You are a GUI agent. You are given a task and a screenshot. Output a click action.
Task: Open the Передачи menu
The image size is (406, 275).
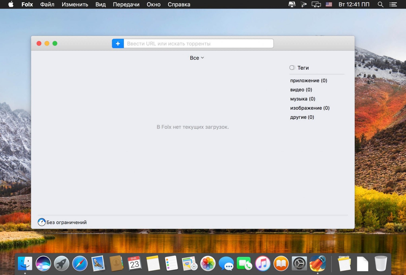click(x=126, y=4)
